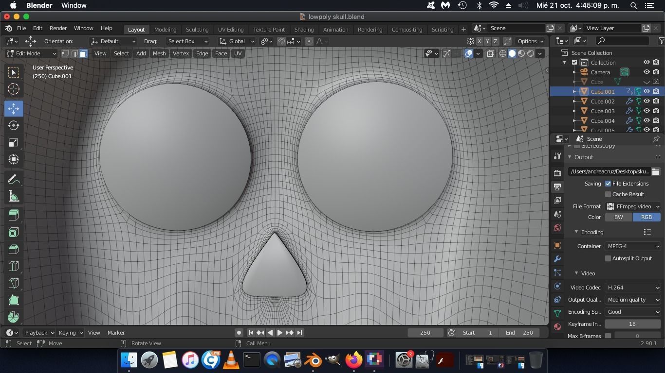Screen dimensions: 665x373
Task: Open the Options popover button
Action: [x=530, y=41]
